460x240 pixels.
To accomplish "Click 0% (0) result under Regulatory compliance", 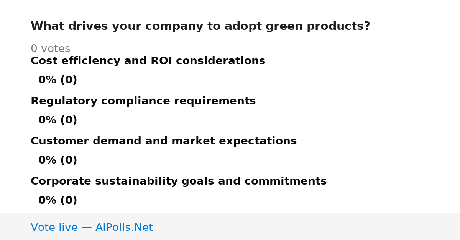I will (58, 120).
